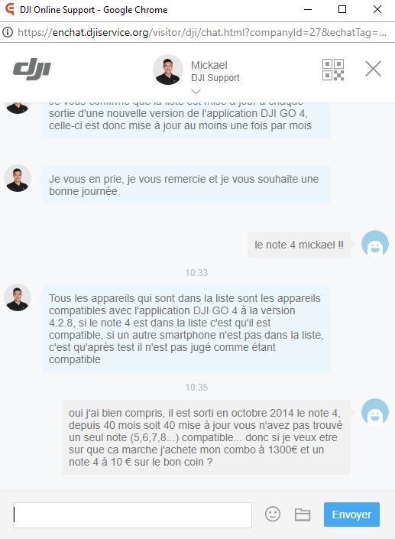Click the "DJI Support" label in header
Screen dimensions: 395x539
click(x=215, y=78)
